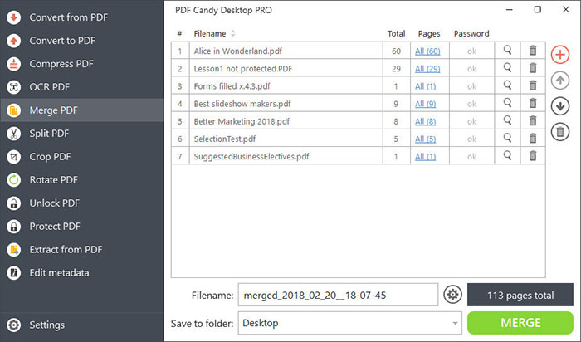581x342 pixels.
Task: Preview Lesson1 not protected.PDF with magnifier
Action: pos(507,67)
